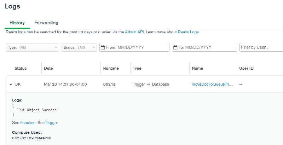Screen dimensions: 283x145
Task: Click the Logs page heading
Action: coord(12,6)
